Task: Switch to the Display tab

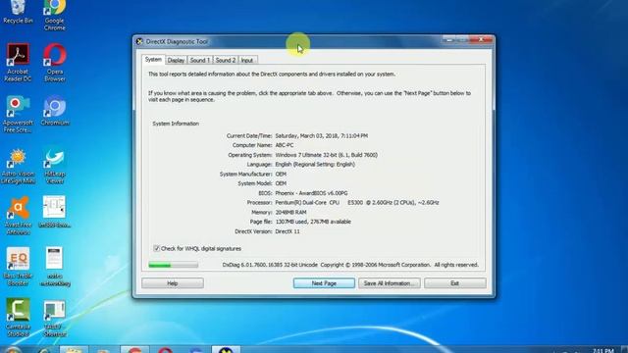Action: [x=176, y=60]
